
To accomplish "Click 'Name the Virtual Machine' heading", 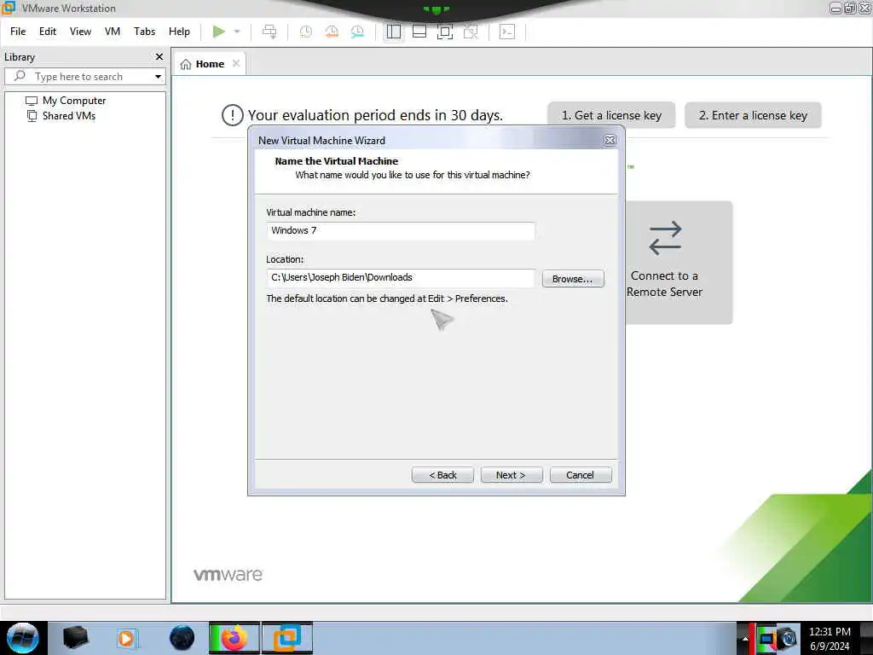I will (336, 161).
